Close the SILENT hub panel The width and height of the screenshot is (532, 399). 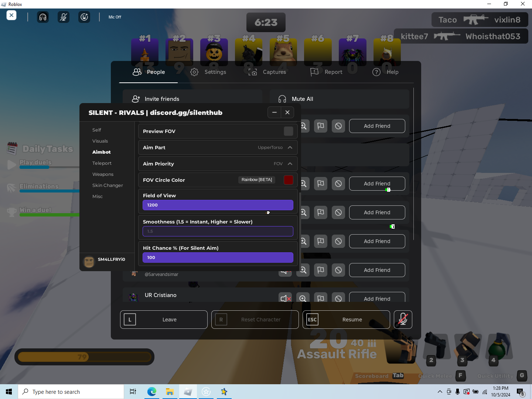(x=287, y=112)
